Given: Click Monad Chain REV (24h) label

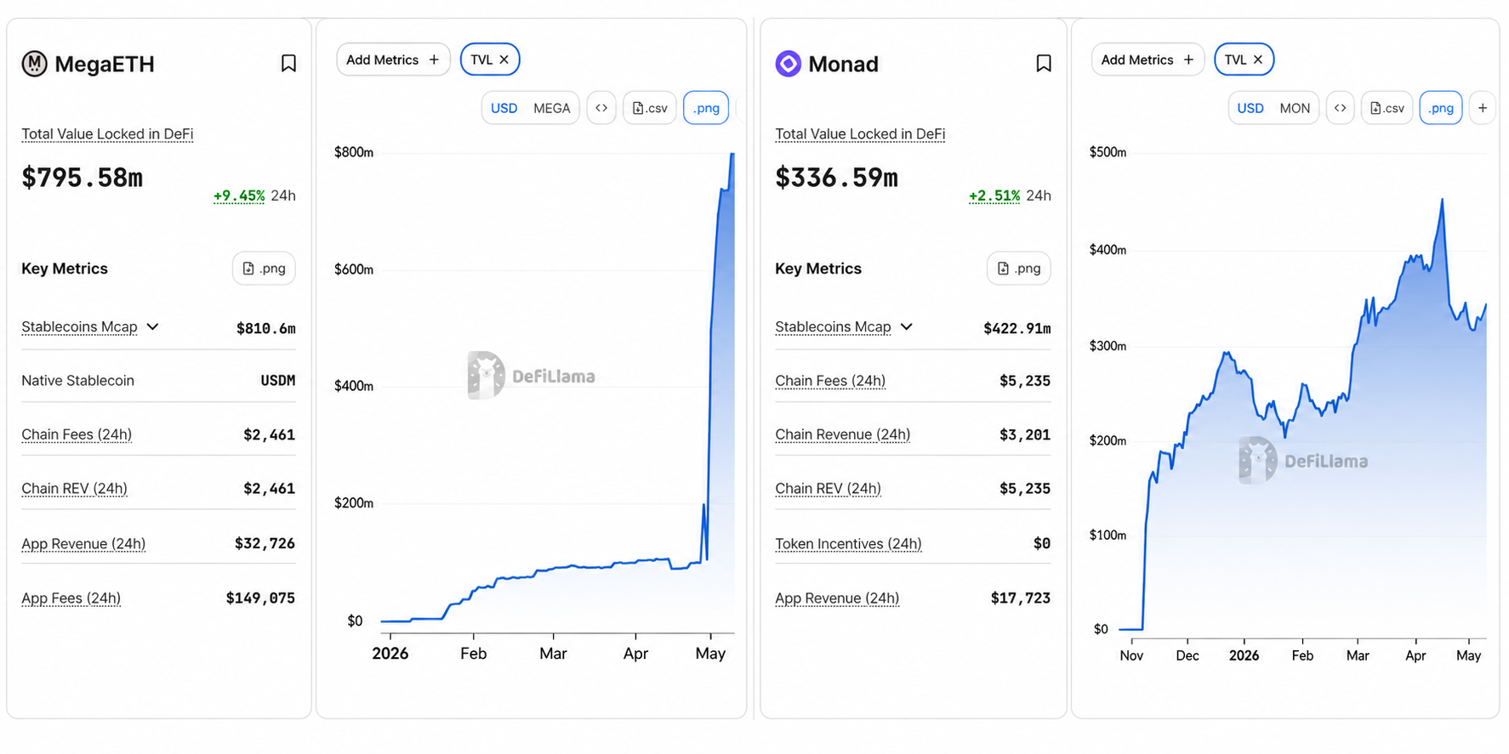Looking at the screenshot, I should click(x=828, y=489).
